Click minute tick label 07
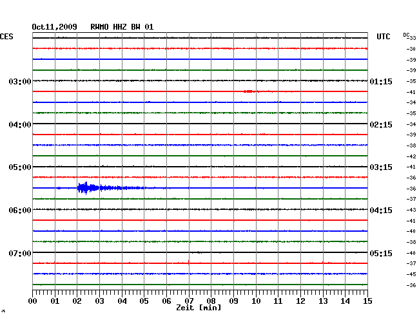 [x=189, y=301]
